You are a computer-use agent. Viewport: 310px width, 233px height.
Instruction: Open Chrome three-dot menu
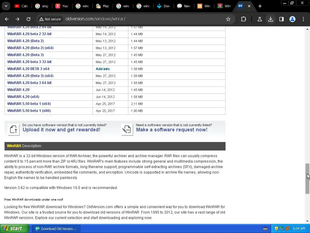[303, 19]
